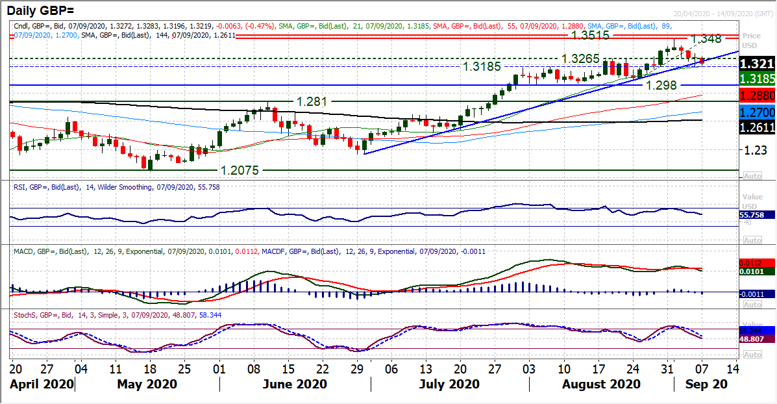Toggle Auto scaling on the MACD panel
The width and height of the screenshot is (777, 404).
pyautogui.click(x=752, y=305)
